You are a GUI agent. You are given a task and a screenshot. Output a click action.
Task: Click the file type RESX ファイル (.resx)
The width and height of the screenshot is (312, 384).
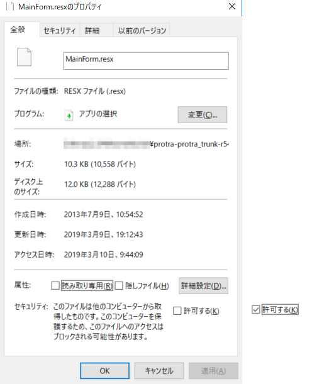click(95, 91)
